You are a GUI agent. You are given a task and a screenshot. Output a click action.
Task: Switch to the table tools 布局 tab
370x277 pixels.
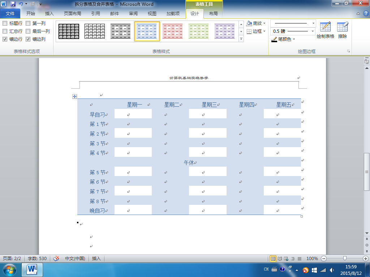point(213,14)
